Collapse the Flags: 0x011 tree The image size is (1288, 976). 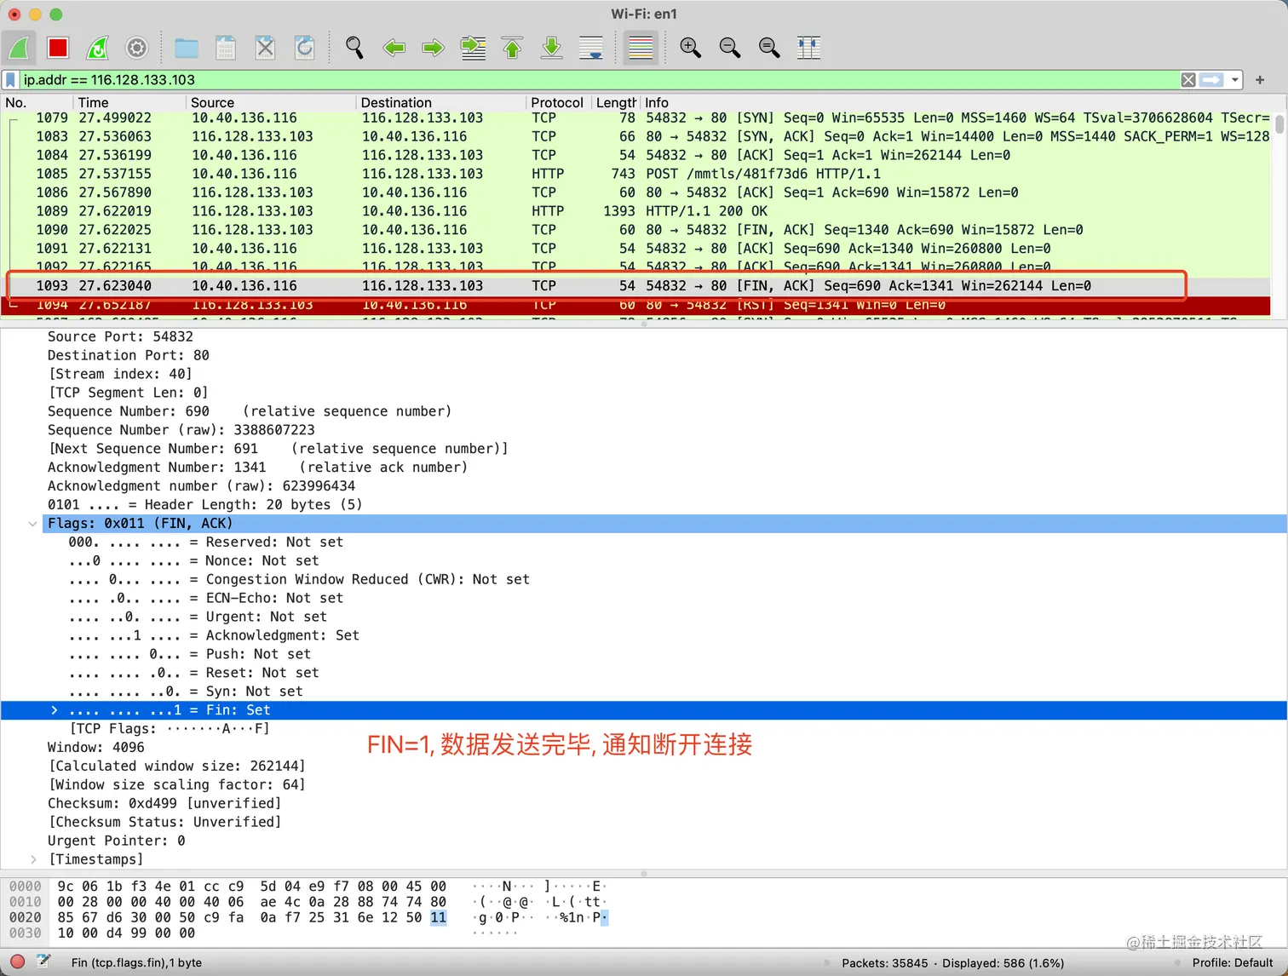[x=32, y=524]
